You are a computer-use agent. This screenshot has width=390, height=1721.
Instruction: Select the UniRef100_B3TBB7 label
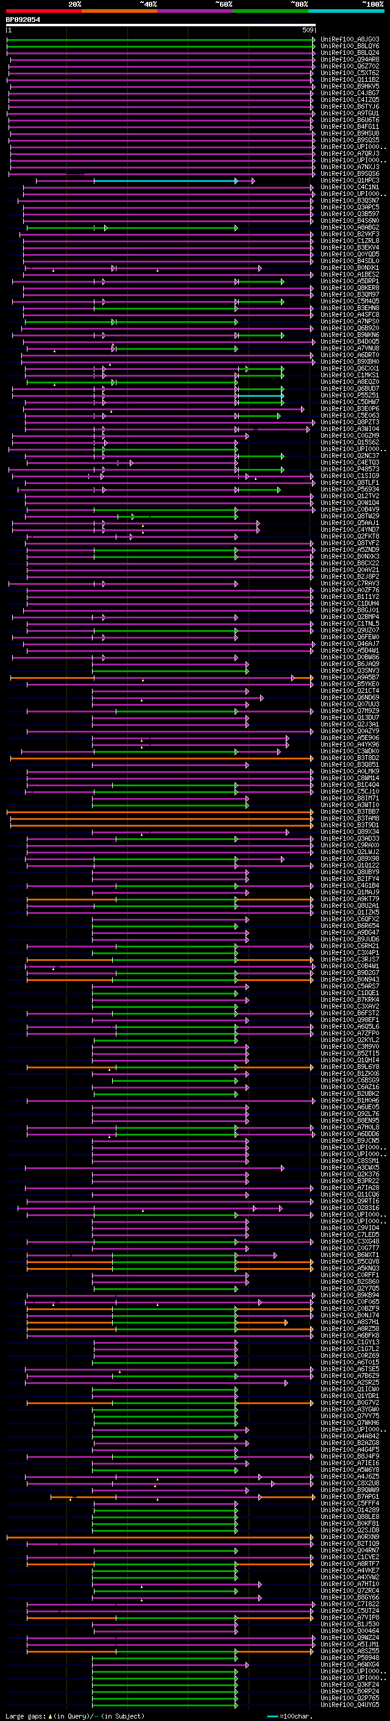[x=349, y=812]
